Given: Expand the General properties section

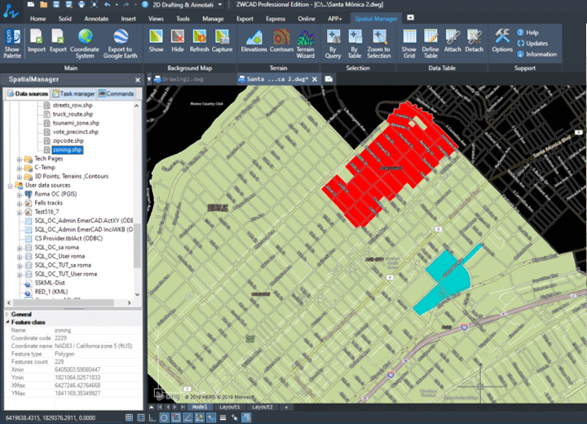Looking at the screenshot, I should (7, 314).
